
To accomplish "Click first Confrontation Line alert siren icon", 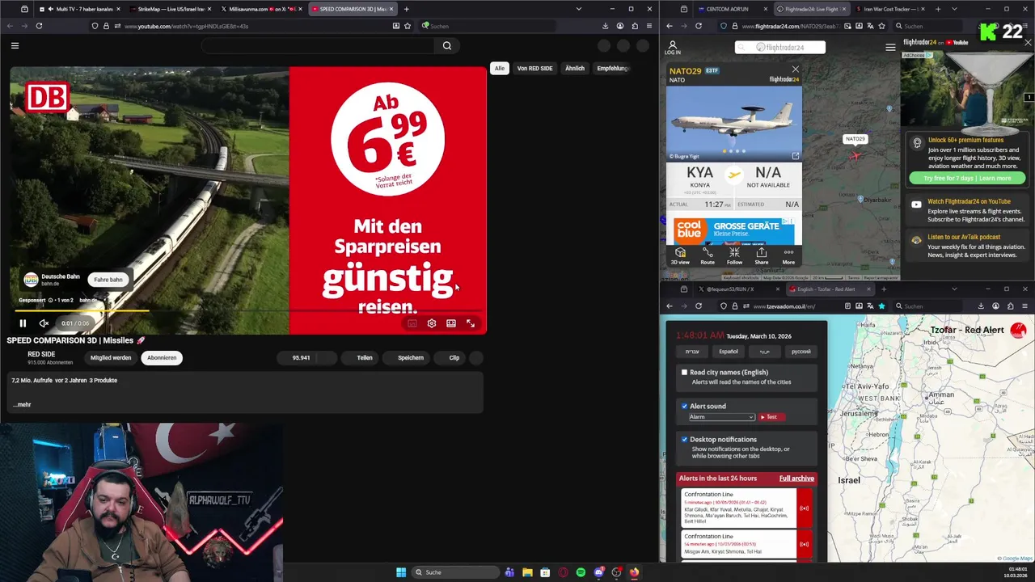I will click(x=804, y=508).
